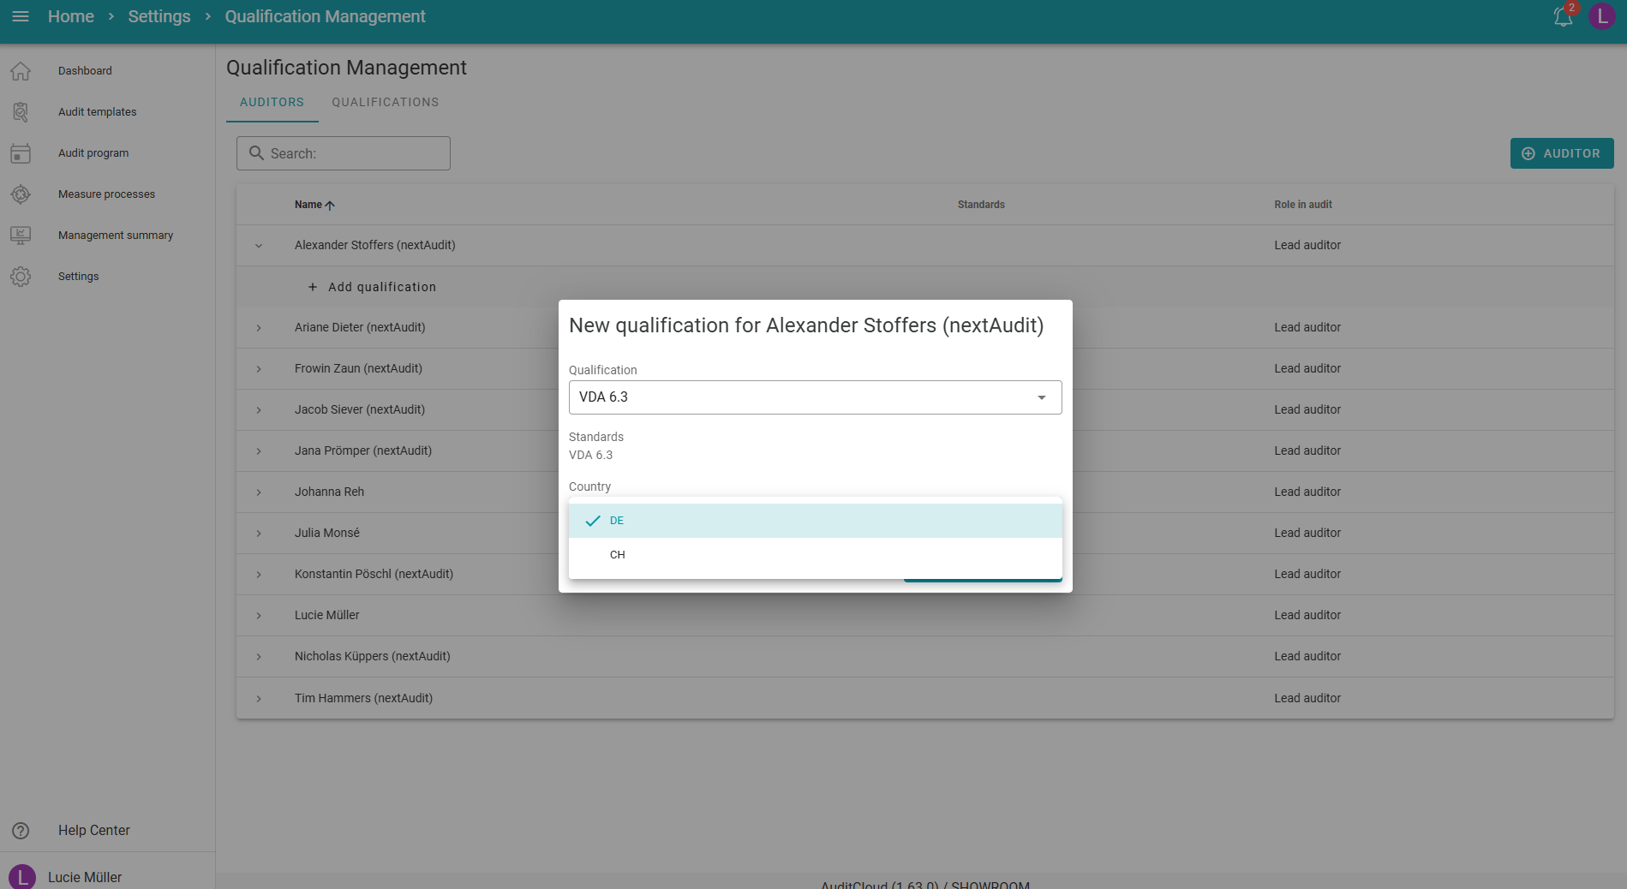Viewport: 1627px width, 889px height.
Task: Select the Auditors tab
Action: 272,102
